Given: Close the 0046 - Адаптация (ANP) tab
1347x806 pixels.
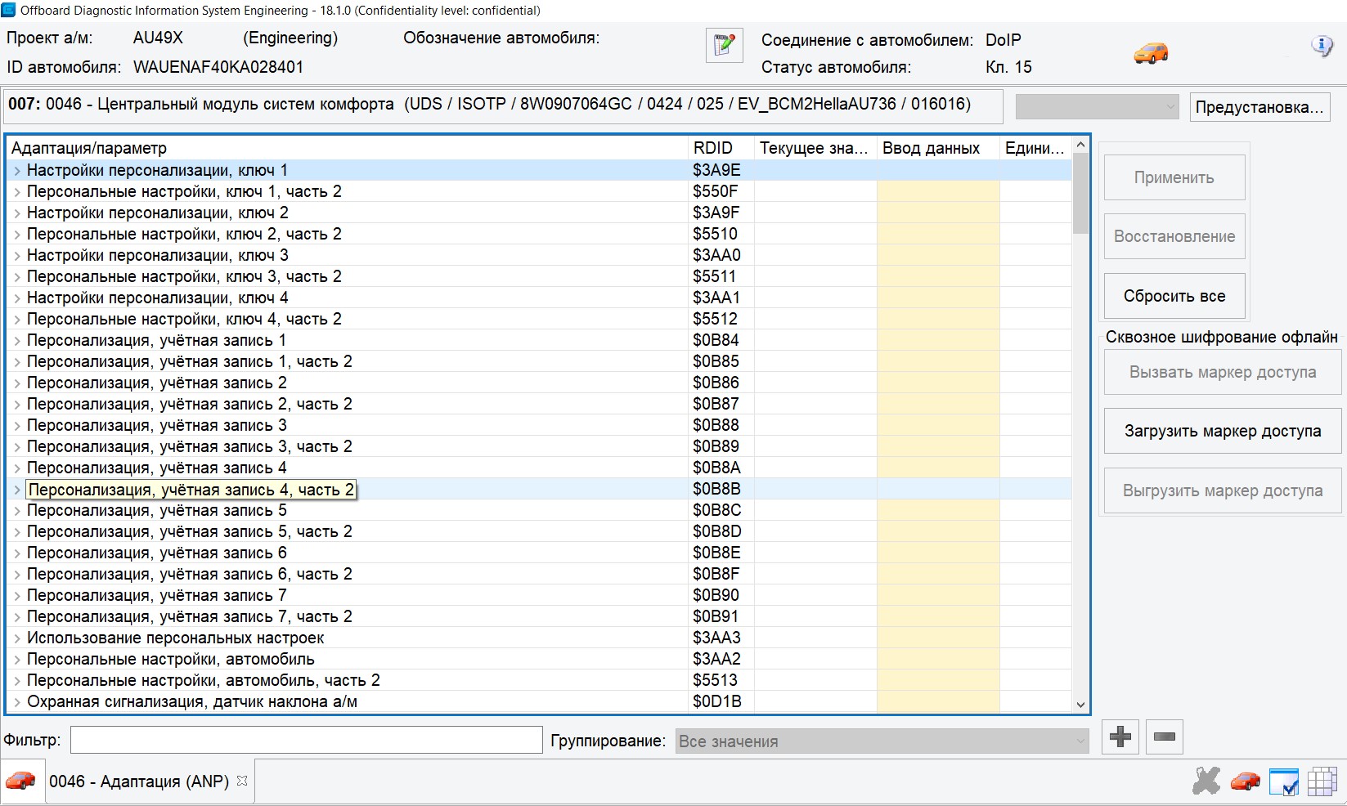Looking at the screenshot, I should coord(242,781).
